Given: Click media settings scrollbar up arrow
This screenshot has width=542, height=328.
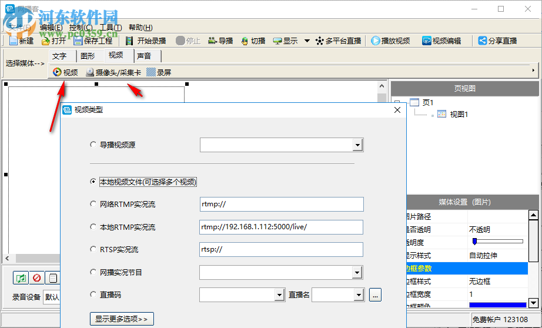Looking at the screenshot, I should pyautogui.click(x=533, y=215).
